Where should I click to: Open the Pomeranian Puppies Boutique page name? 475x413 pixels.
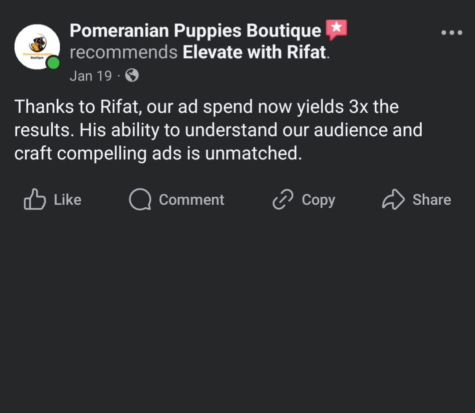pos(195,31)
